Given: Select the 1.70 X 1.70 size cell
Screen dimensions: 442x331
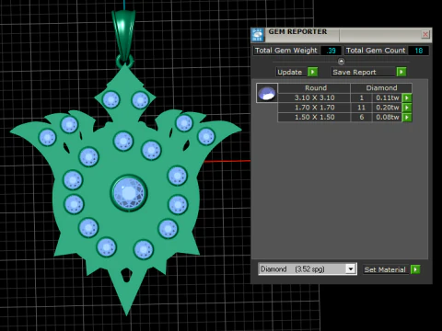Looking at the screenshot, I should tap(314, 108).
